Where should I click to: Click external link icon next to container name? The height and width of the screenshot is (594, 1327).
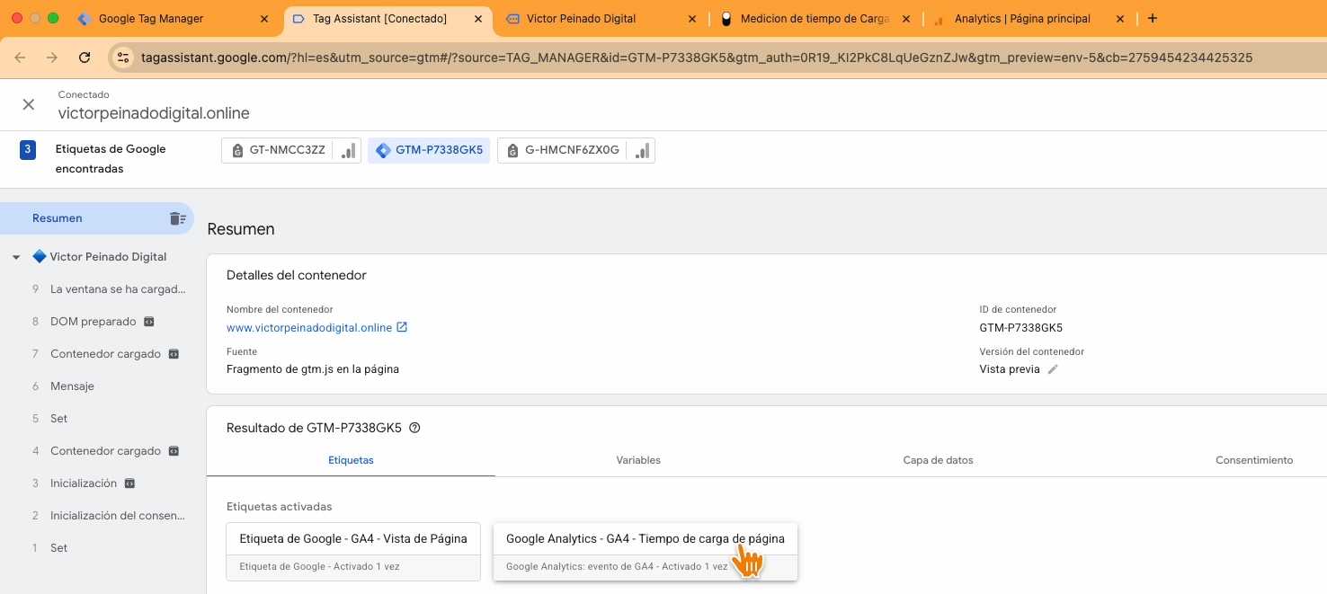tap(402, 327)
